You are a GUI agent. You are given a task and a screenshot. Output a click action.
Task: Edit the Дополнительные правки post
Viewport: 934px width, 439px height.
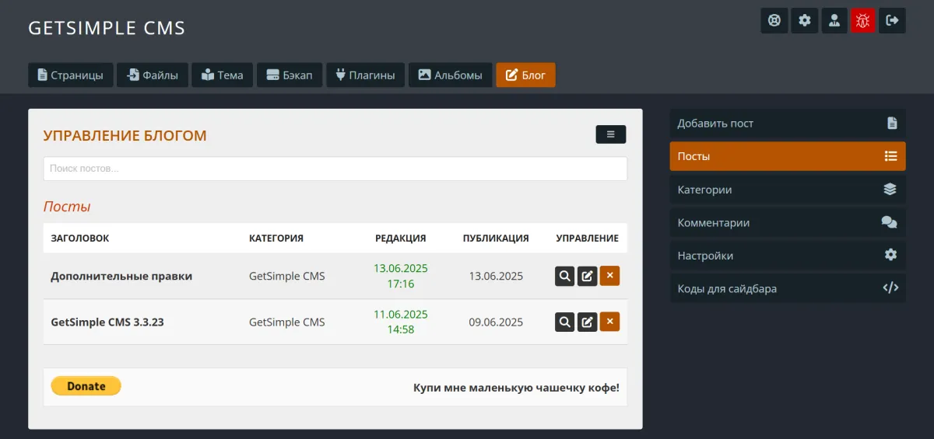click(x=588, y=276)
